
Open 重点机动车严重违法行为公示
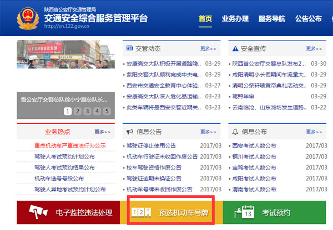coord(70,145)
